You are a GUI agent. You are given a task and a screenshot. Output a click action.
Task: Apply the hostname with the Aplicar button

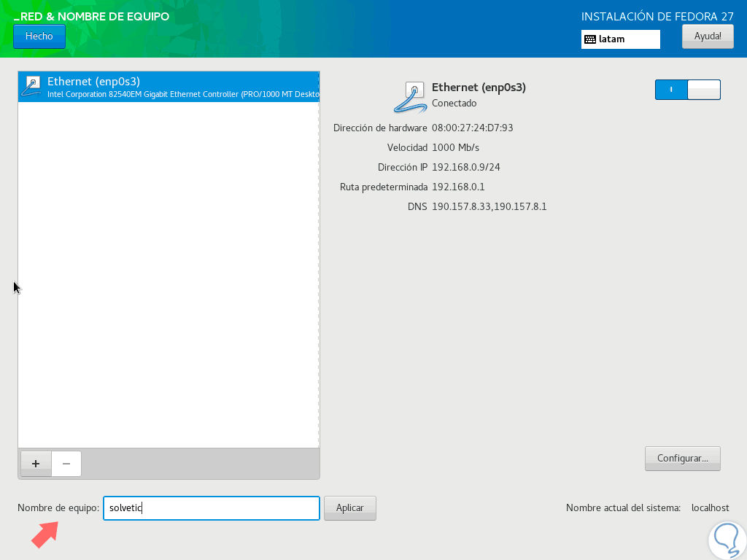click(349, 508)
